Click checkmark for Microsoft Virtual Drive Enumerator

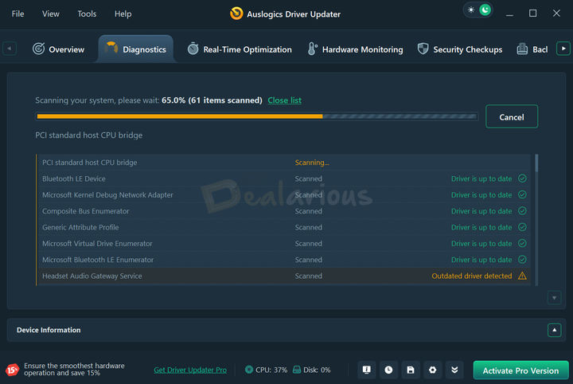coord(522,243)
